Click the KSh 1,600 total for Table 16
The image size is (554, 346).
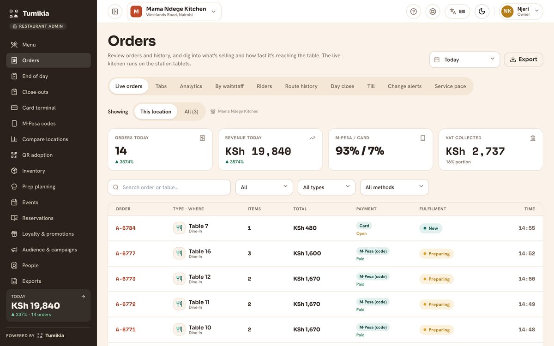(307, 253)
